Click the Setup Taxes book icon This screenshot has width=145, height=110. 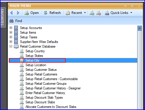[16, 37]
